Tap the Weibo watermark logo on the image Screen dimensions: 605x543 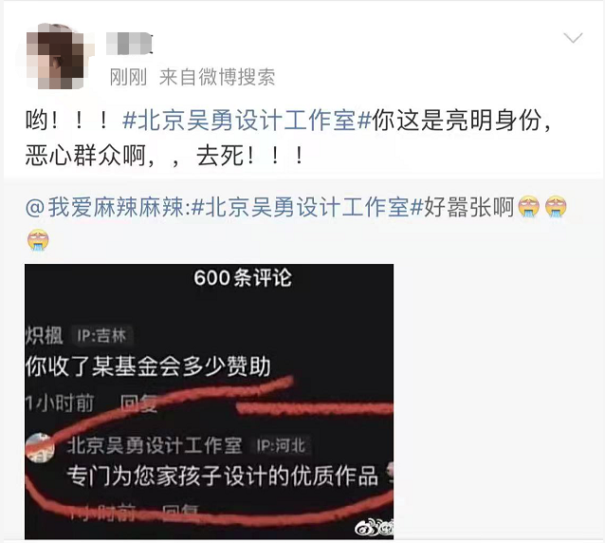[x=373, y=528]
